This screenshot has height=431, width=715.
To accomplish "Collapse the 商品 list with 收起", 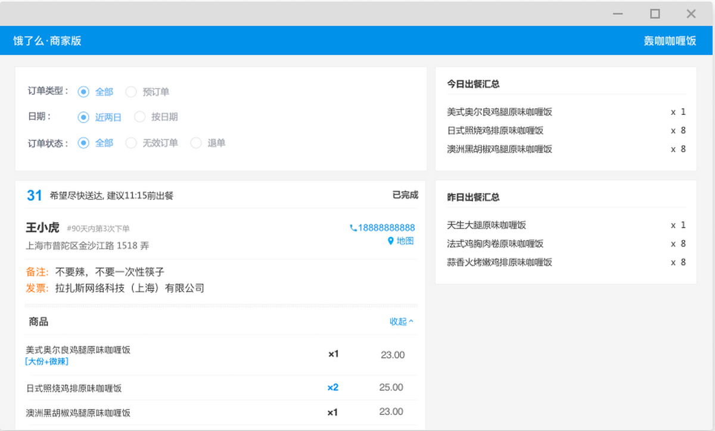I will (x=402, y=321).
